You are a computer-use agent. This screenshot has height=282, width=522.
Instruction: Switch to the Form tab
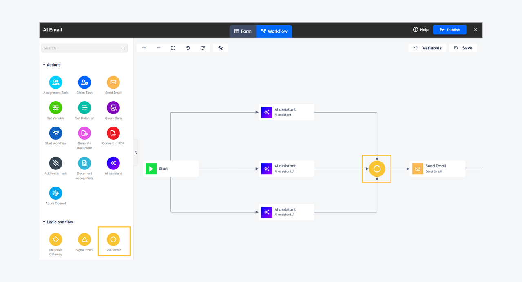(243, 31)
